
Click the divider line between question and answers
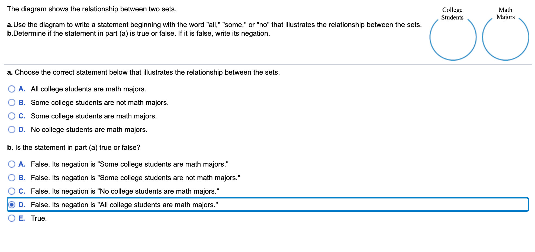[267, 64]
